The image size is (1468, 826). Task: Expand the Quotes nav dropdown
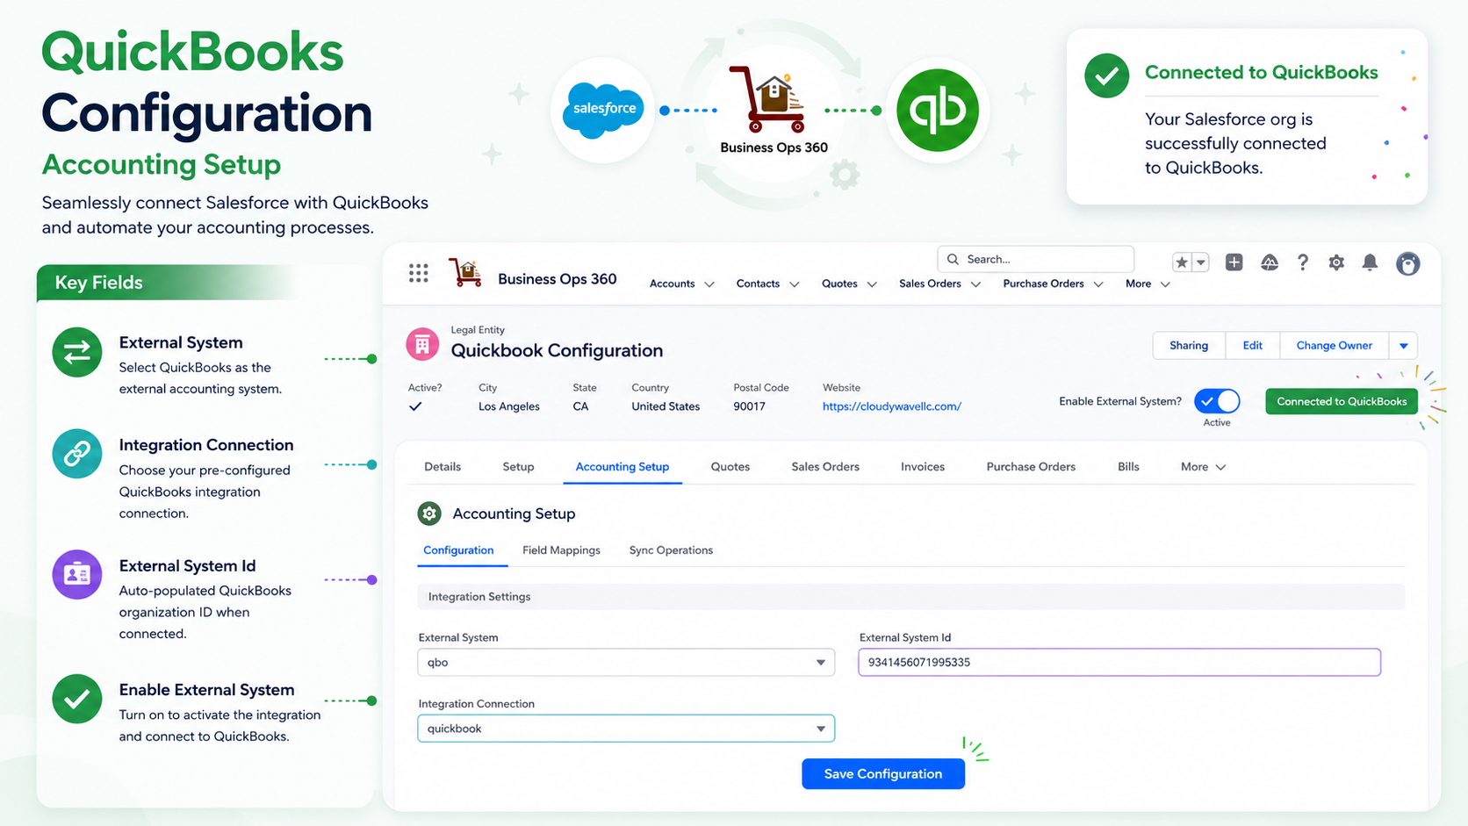point(872,284)
